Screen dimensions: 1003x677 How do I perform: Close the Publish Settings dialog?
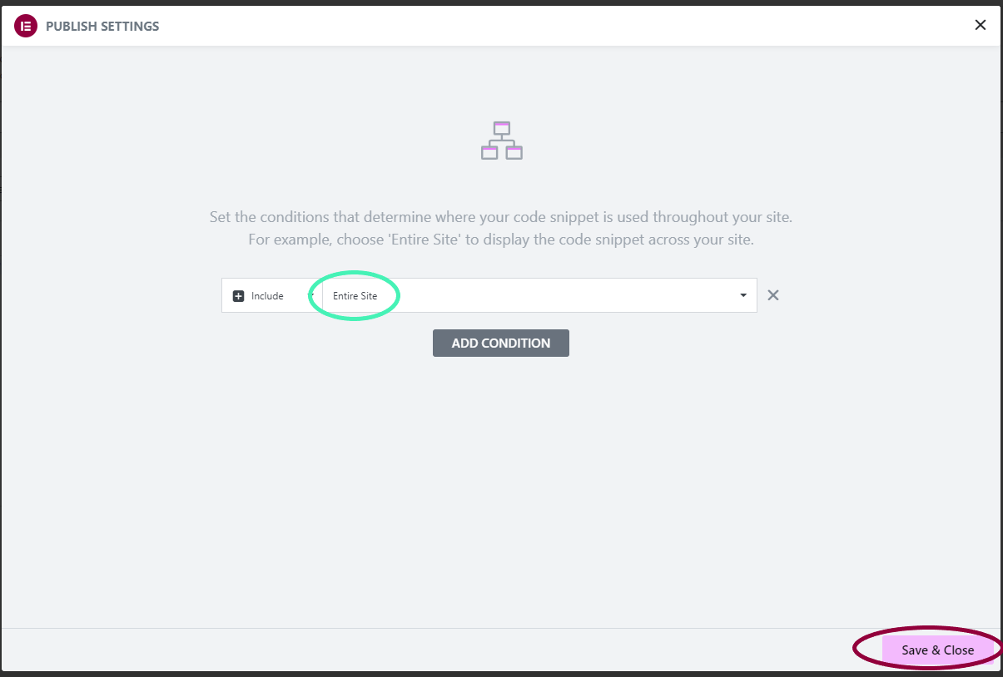981,25
